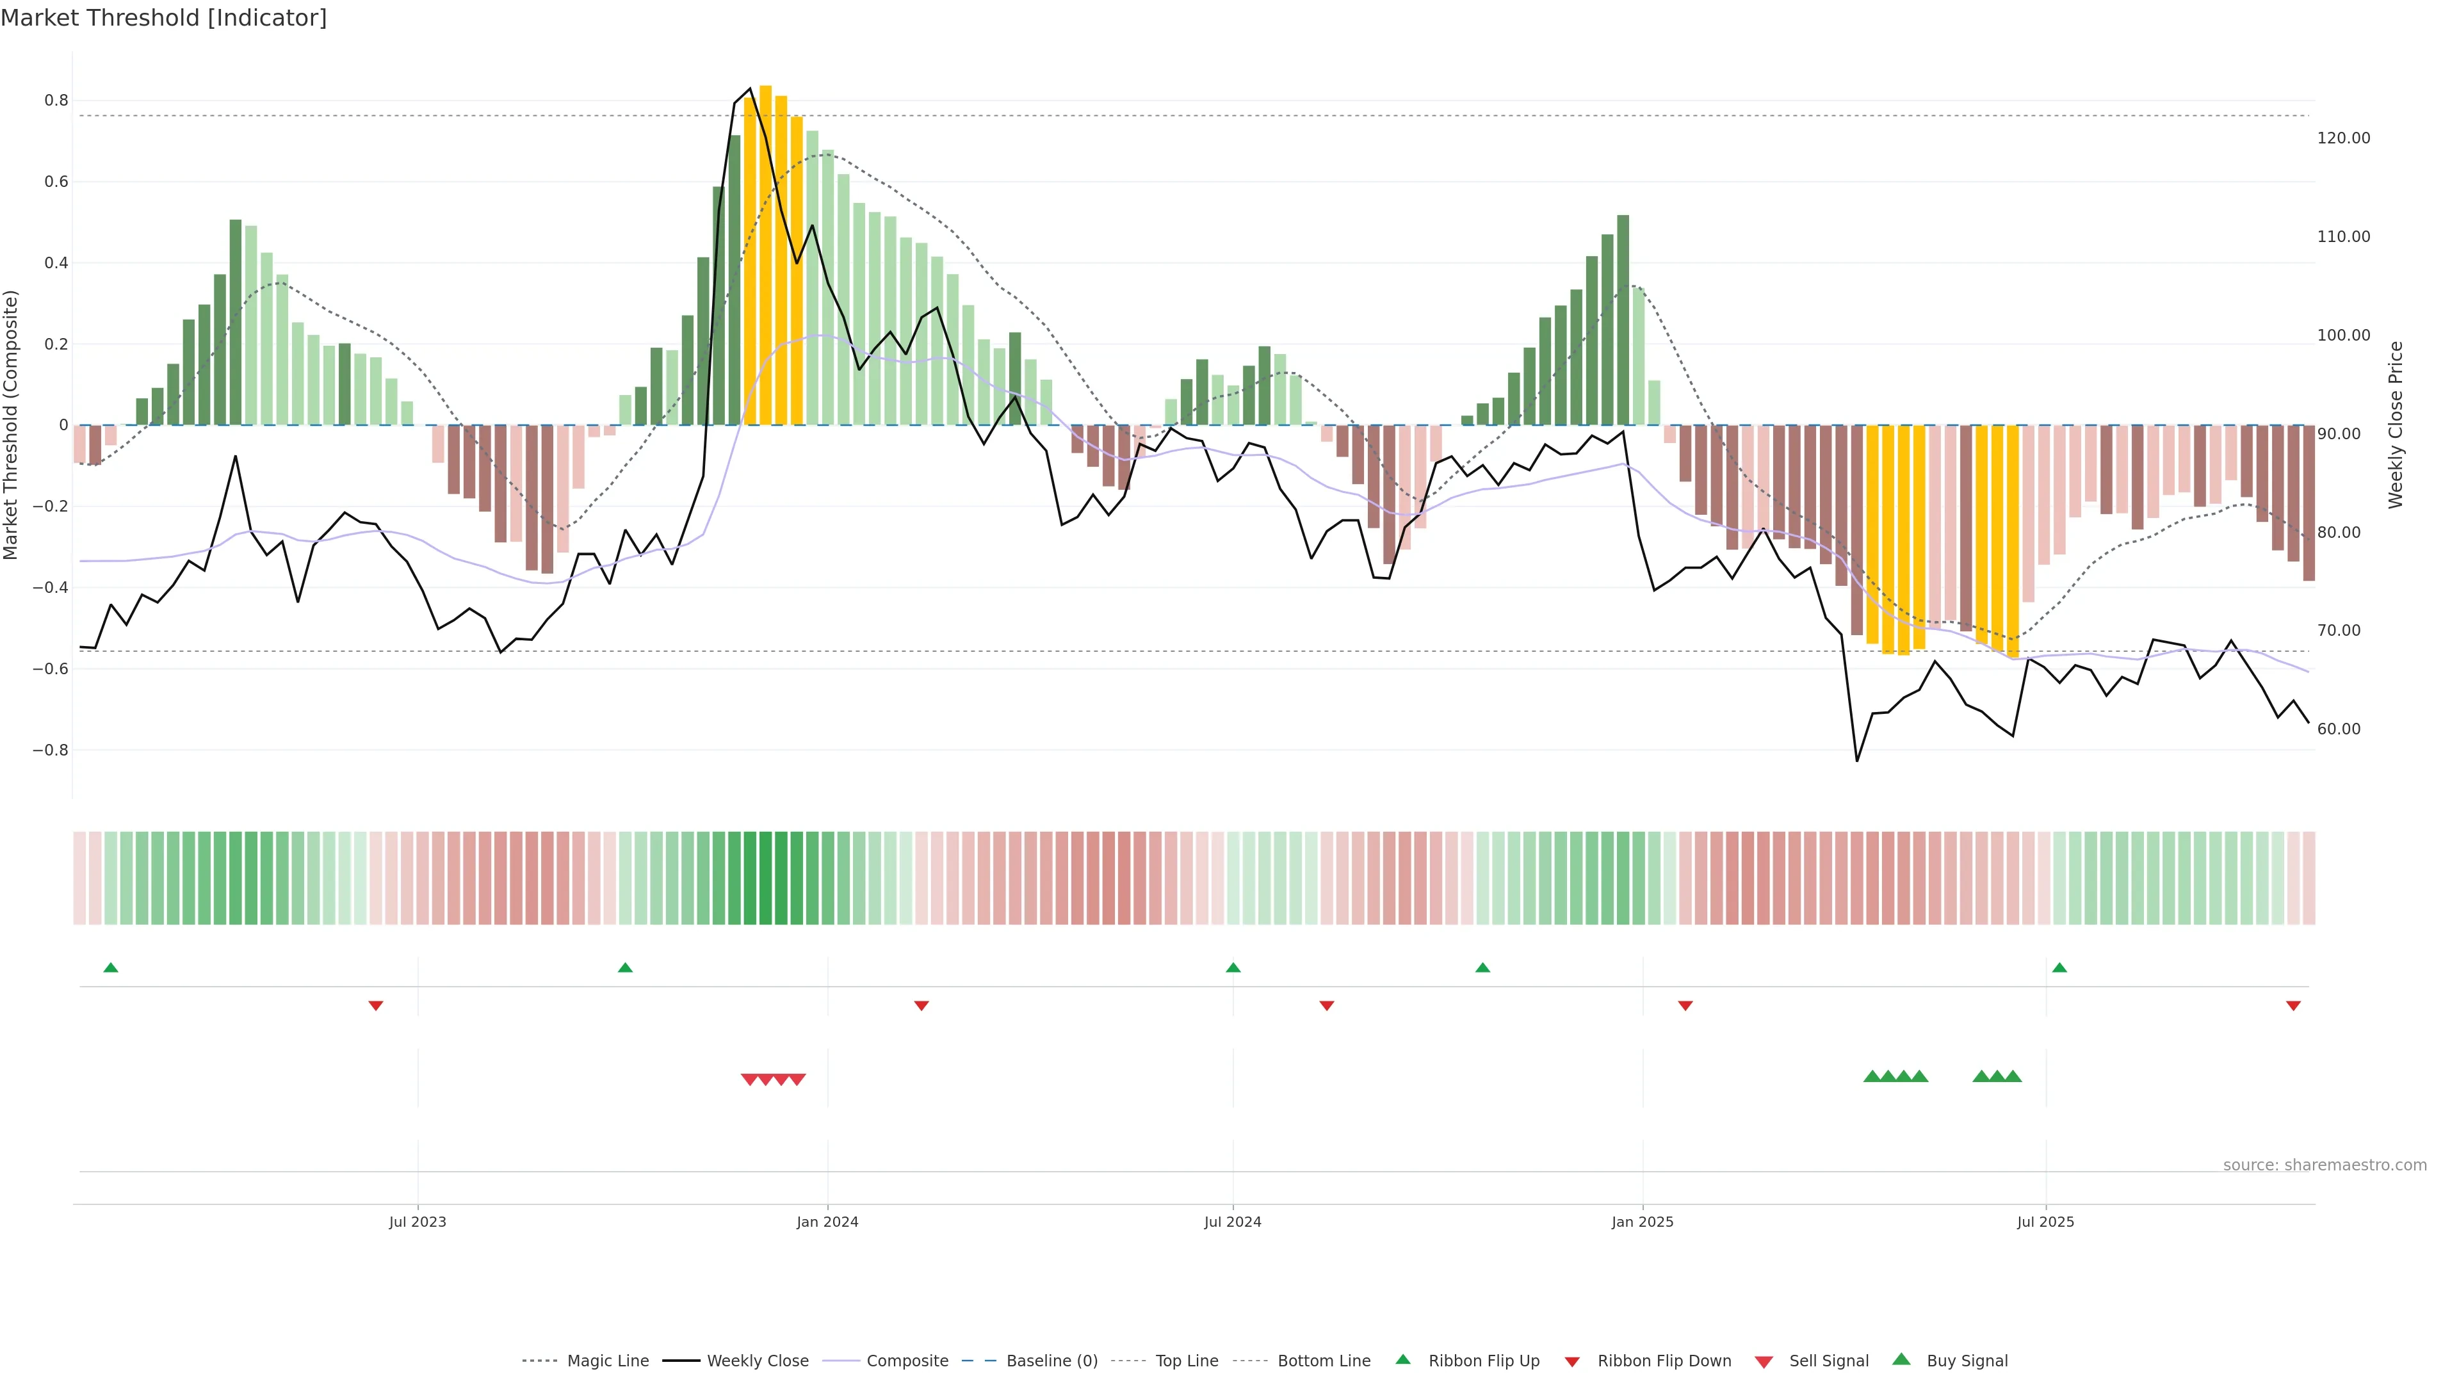The width and height of the screenshot is (2459, 1383).
Task: Click the Ribbon Flip Up legend triangle
Action: pos(1403,1359)
